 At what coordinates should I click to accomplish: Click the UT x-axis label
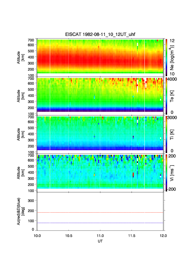100,241
